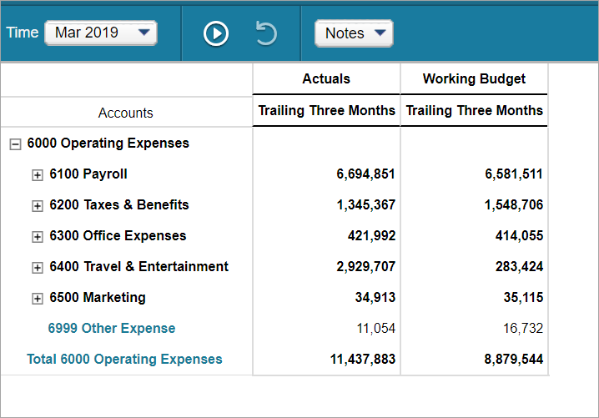
Task: Select Travel & Entertainment budget 283,424
Action: [x=519, y=266]
